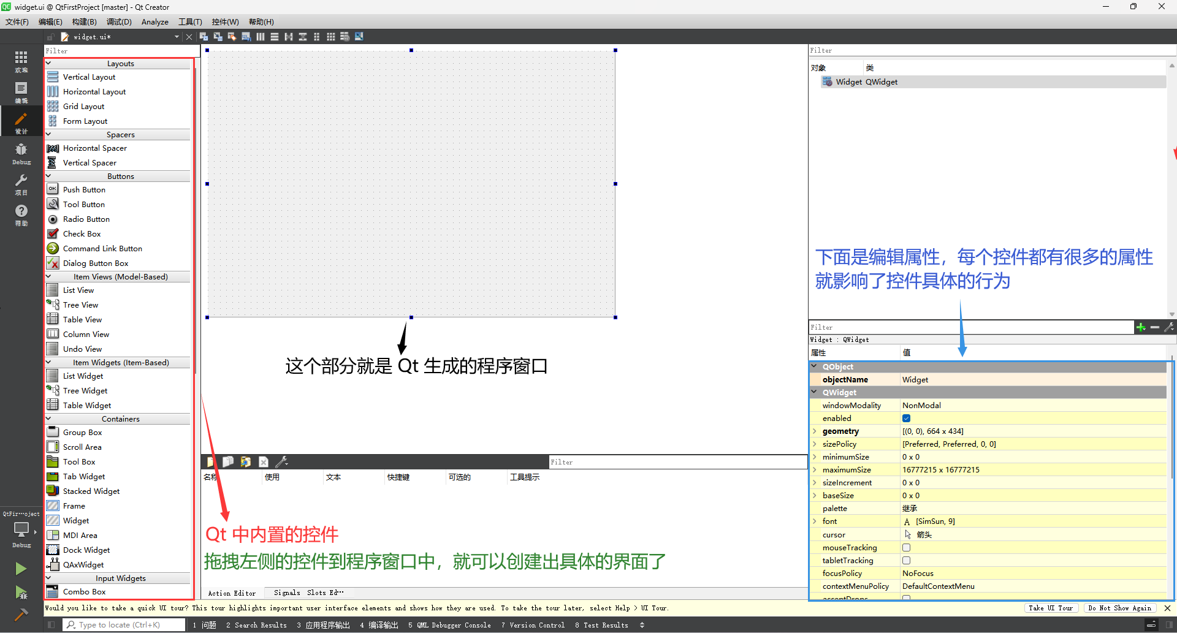
Task: Click Copy action icon in Action Editor
Action: [228, 462]
